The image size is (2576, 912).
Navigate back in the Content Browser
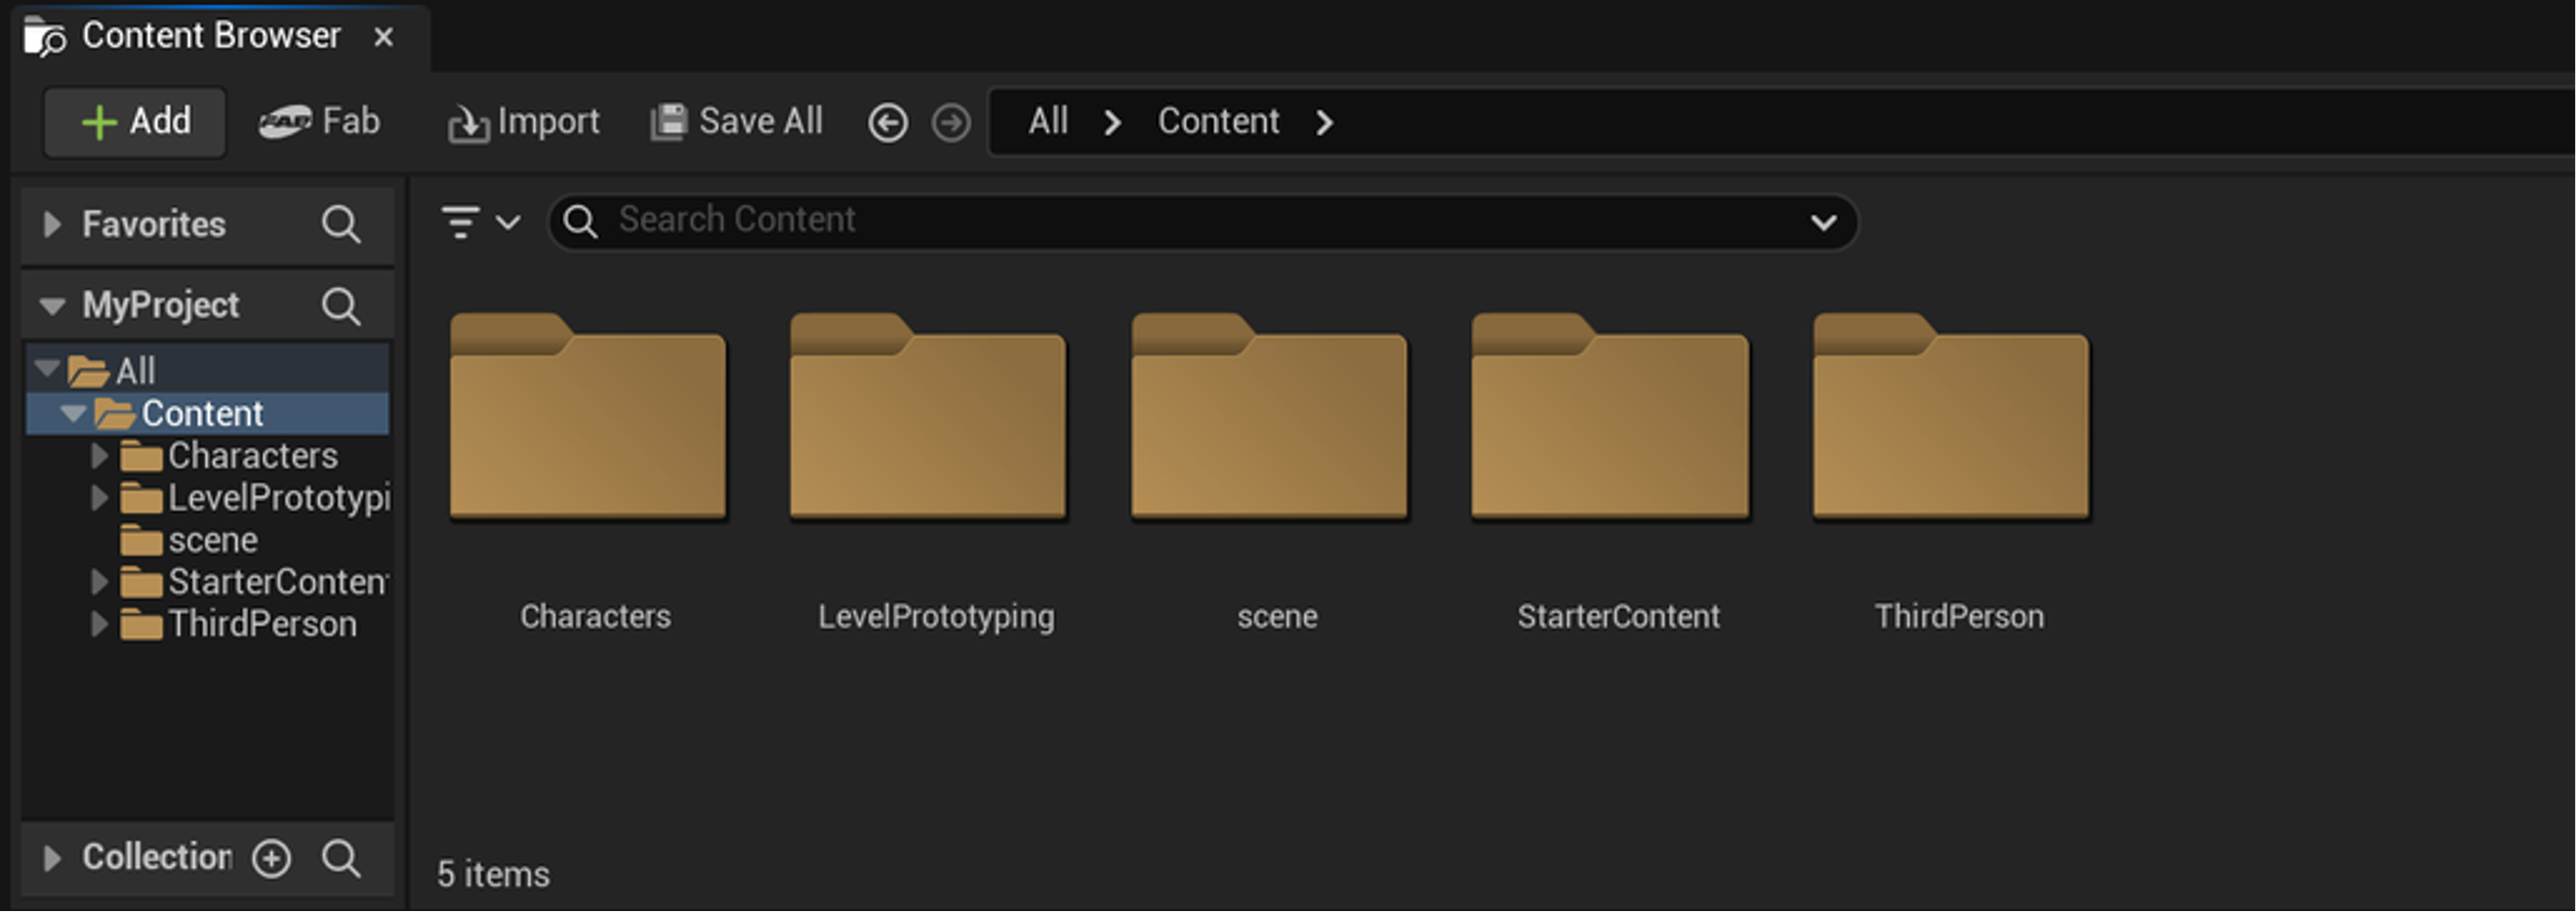click(886, 121)
